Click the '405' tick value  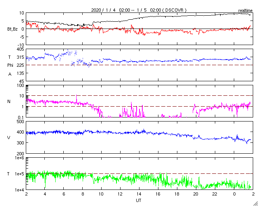[x=21, y=49]
